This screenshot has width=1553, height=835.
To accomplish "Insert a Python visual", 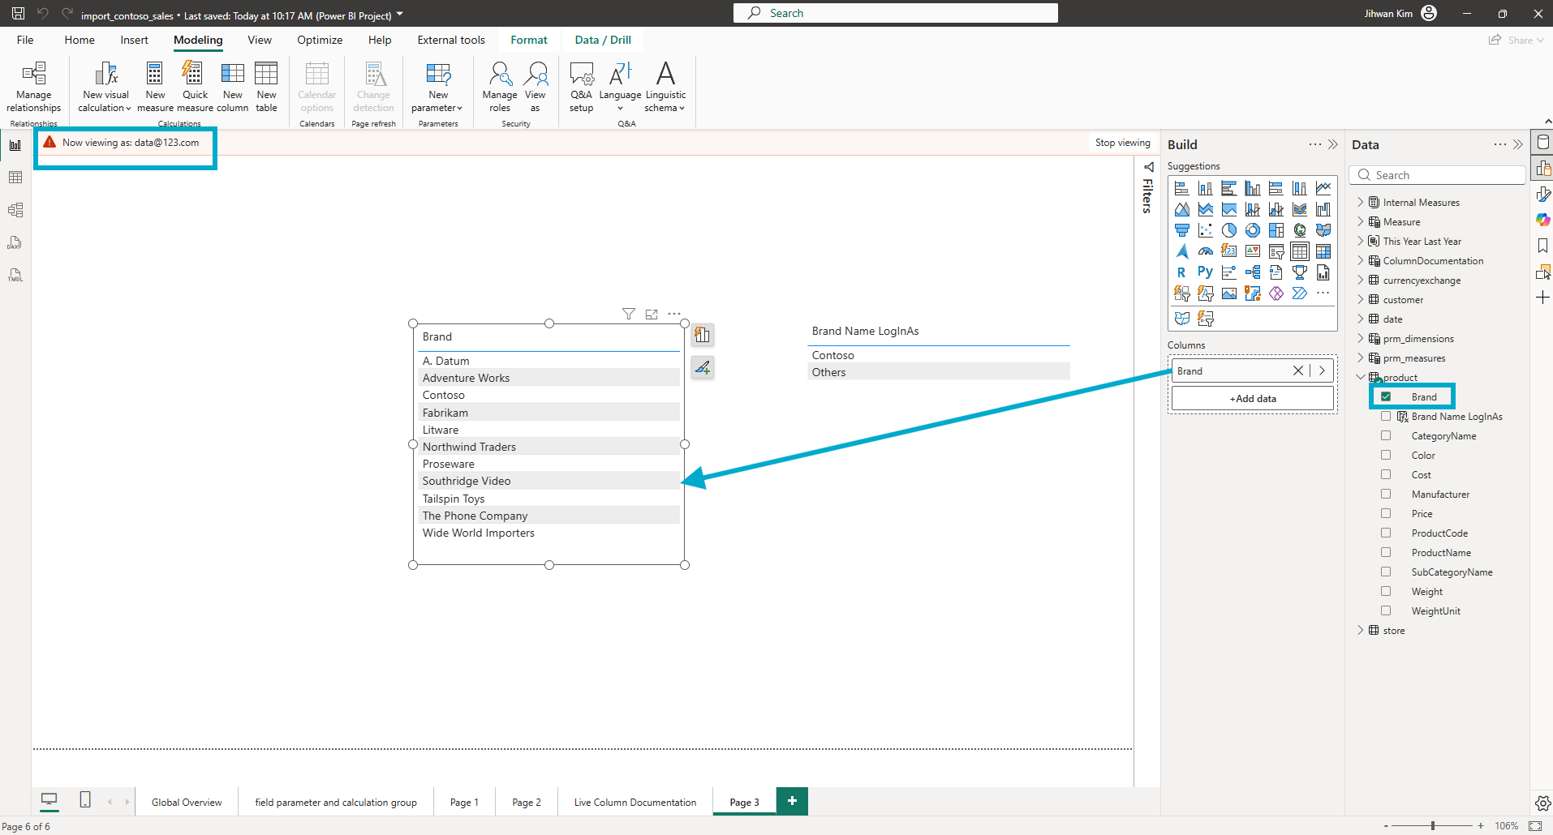I will (1206, 272).
